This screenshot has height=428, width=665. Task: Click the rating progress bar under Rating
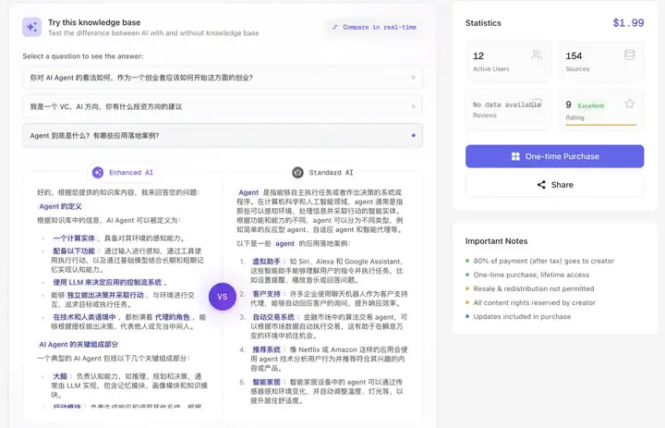601,125
